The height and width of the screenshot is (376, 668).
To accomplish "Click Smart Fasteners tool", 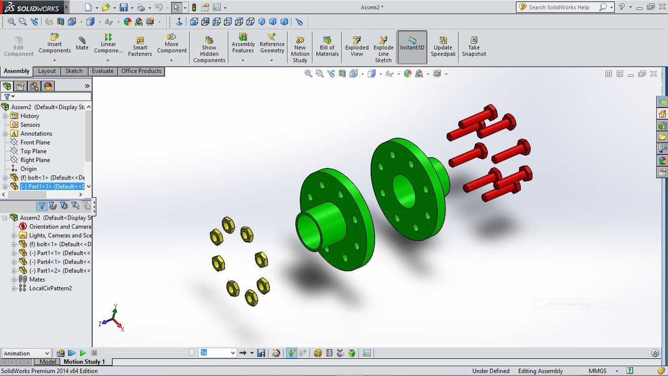I will click(x=140, y=47).
